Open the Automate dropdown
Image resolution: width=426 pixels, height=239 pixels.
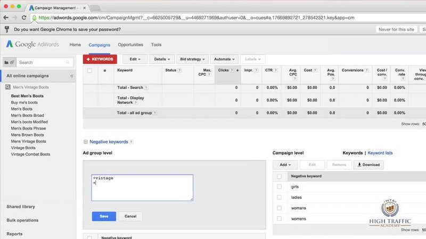coord(224,59)
